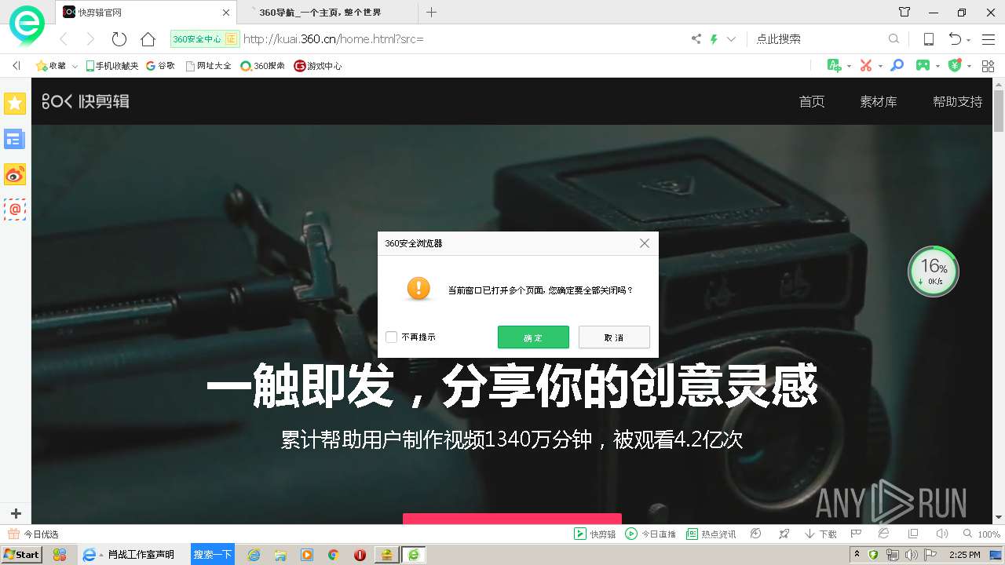Open the 素材库 site menu item

click(879, 101)
